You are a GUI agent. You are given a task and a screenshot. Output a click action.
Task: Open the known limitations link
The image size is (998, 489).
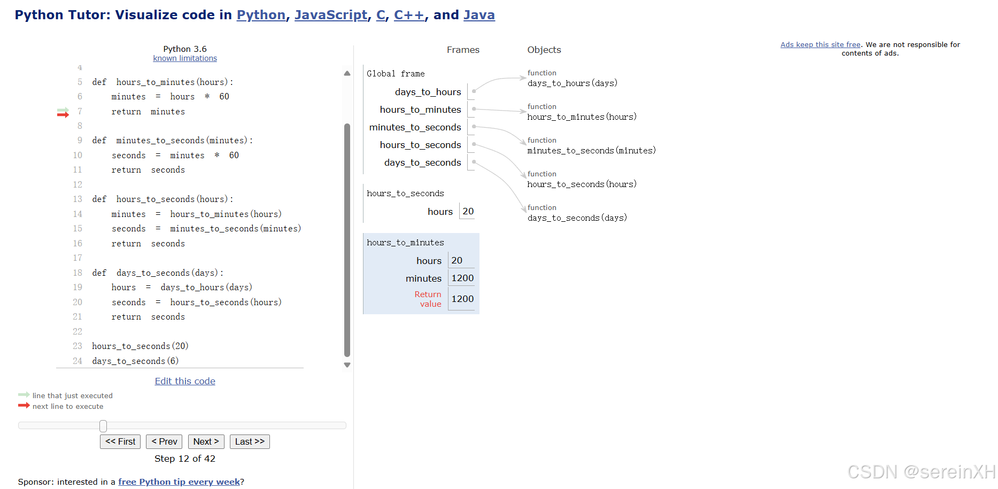tap(185, 58)
